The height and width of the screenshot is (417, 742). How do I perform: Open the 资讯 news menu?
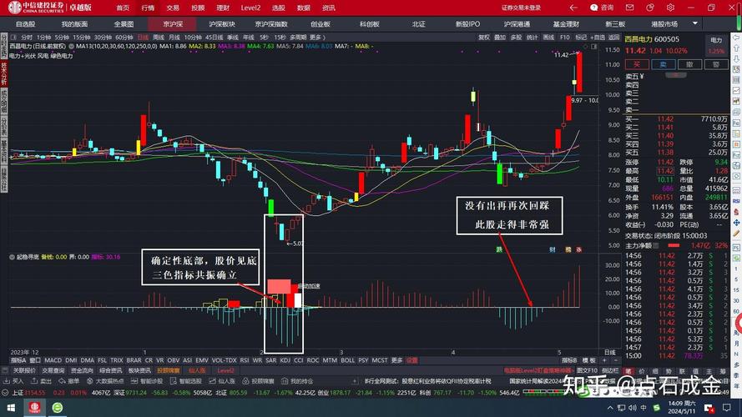[x=328, y=8]
